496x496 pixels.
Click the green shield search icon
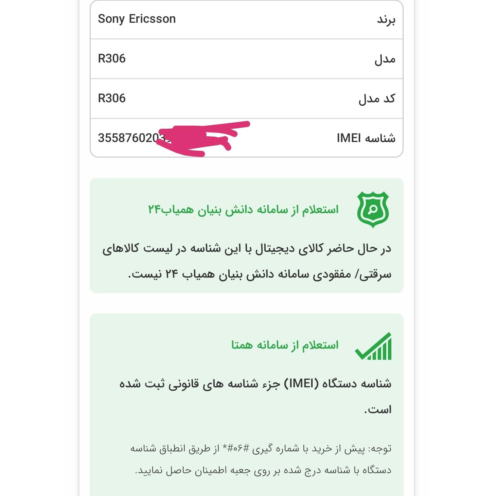click(x=373, y=209)
